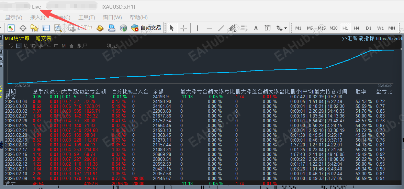Open the cloud virtual hosting icon

pyautogui.click(x=112, y=28)
